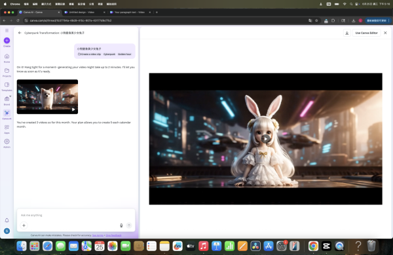This screenshot has height=255, width=393.
Task: Open Brand in the sidebar
Action: 7,100
